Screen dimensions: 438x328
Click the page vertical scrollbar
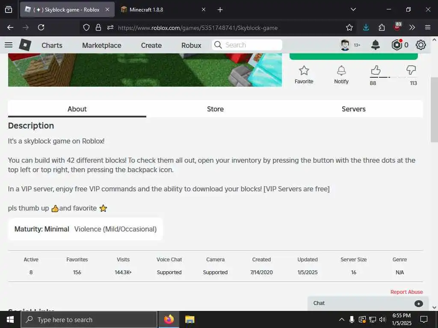click(x=434, y=110)
